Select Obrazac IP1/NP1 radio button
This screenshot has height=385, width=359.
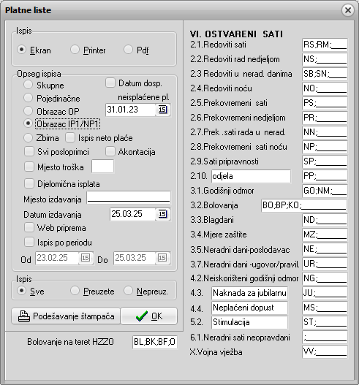pos(28,123)
